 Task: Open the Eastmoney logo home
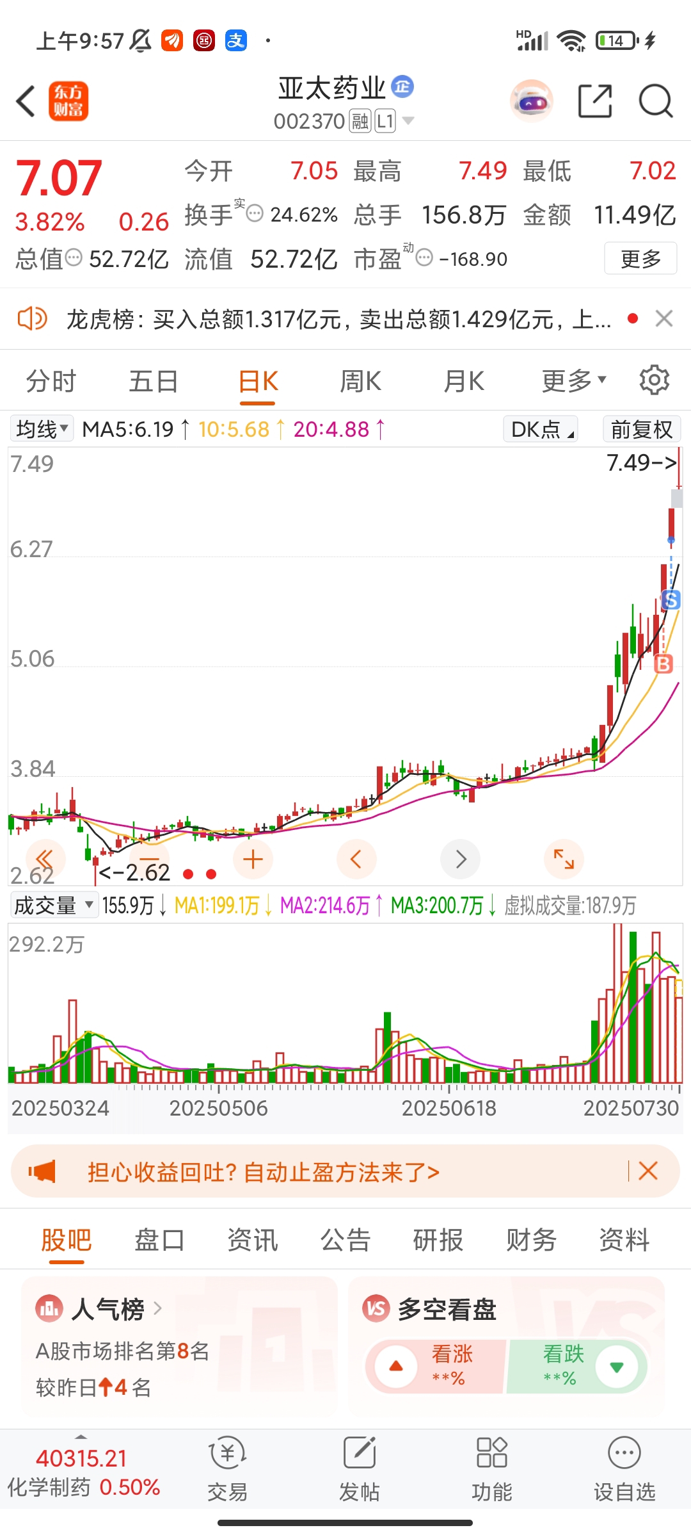click(68, 101)
